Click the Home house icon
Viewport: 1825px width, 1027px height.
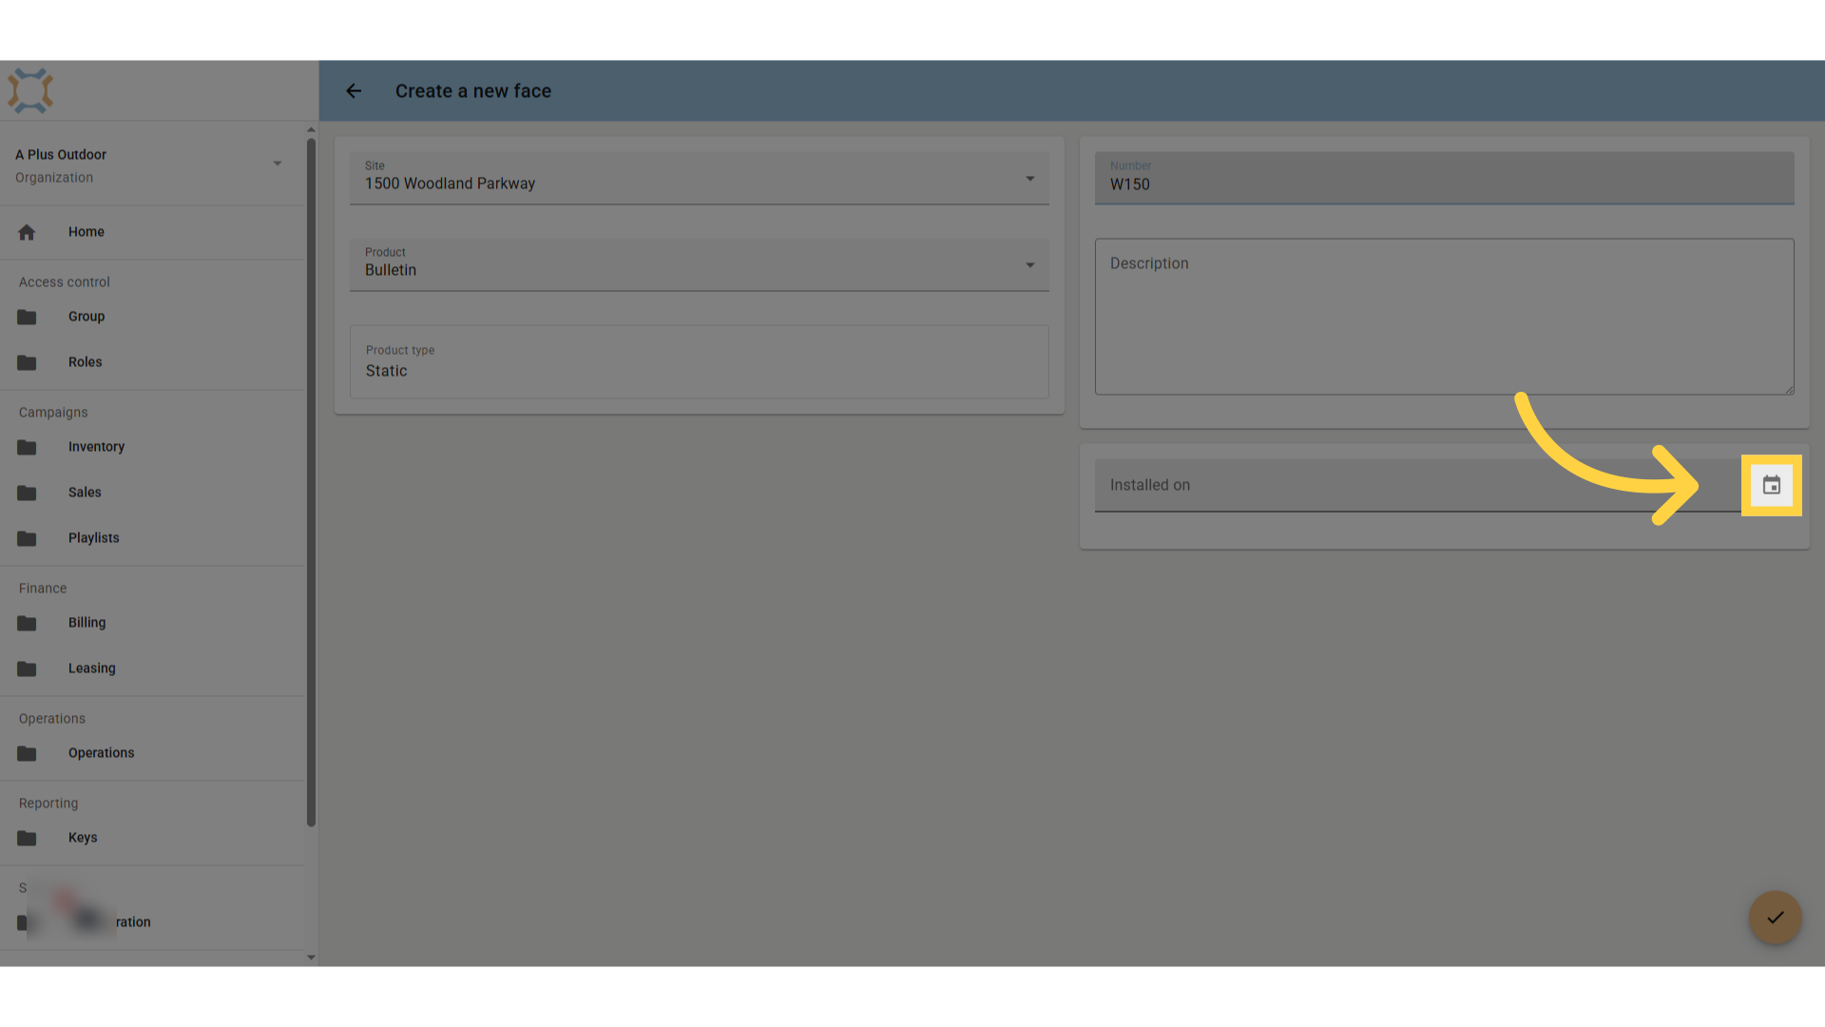click(x=27, y=232)
